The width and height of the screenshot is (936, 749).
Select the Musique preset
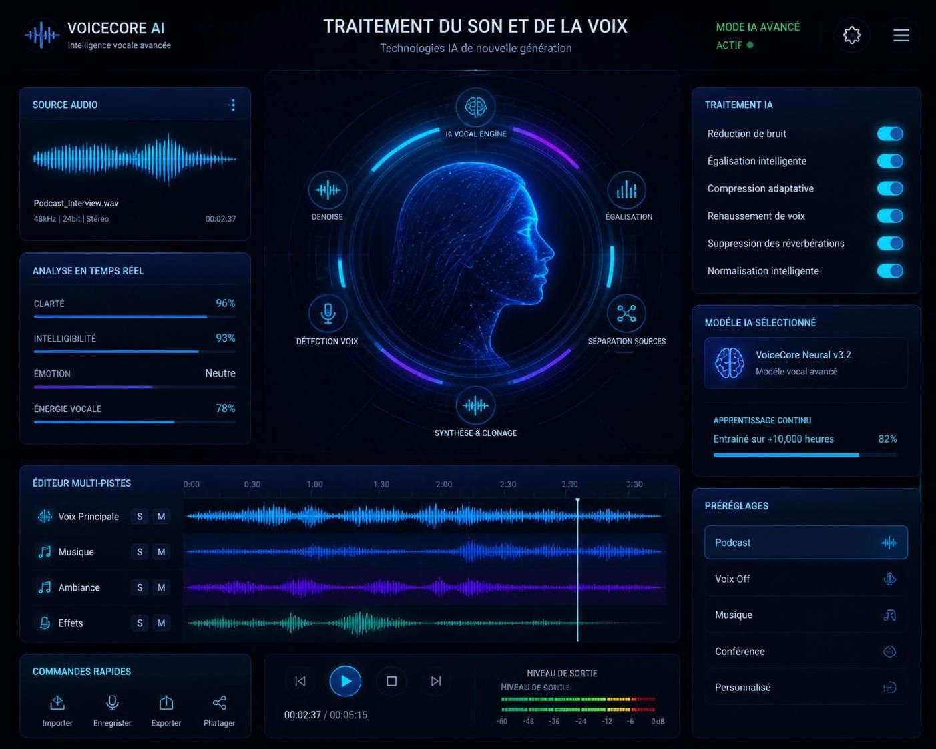(806, 615)
